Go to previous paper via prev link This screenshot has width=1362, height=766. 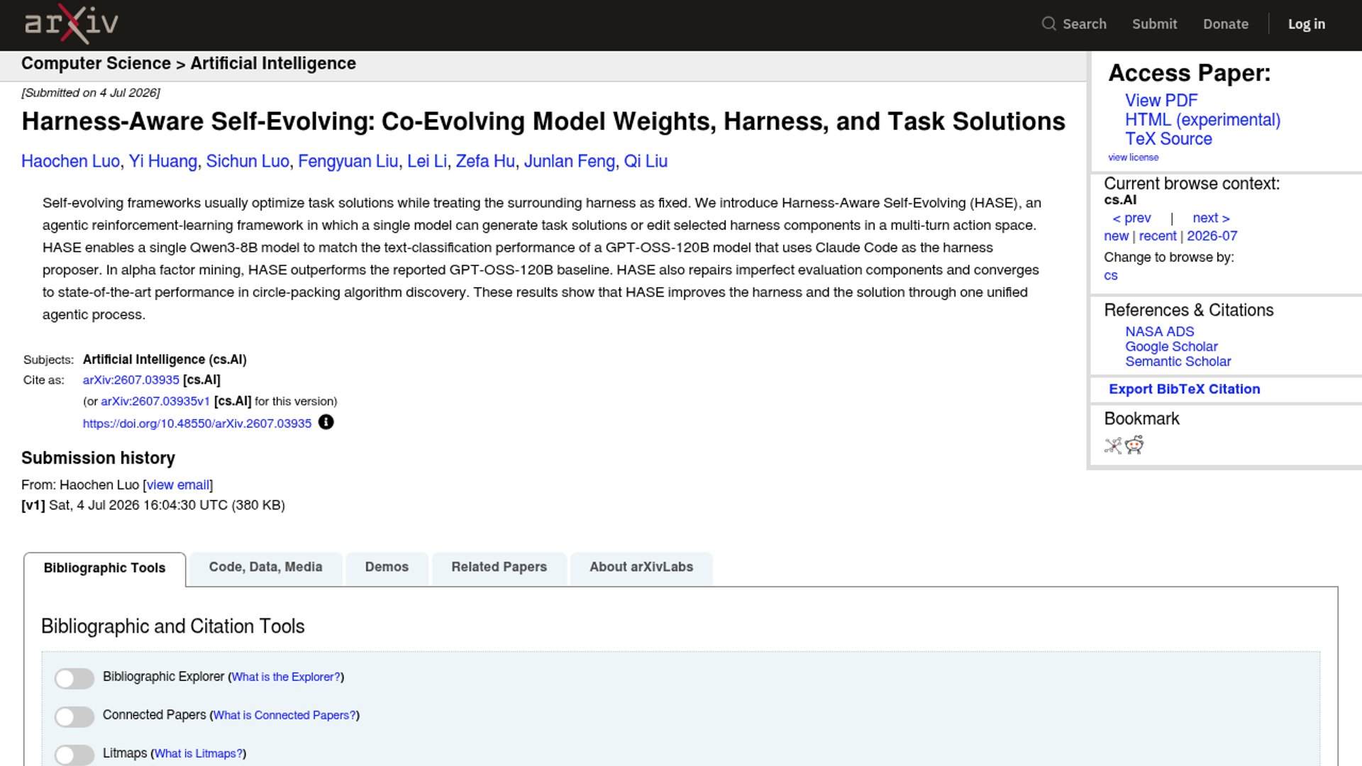1131,218
